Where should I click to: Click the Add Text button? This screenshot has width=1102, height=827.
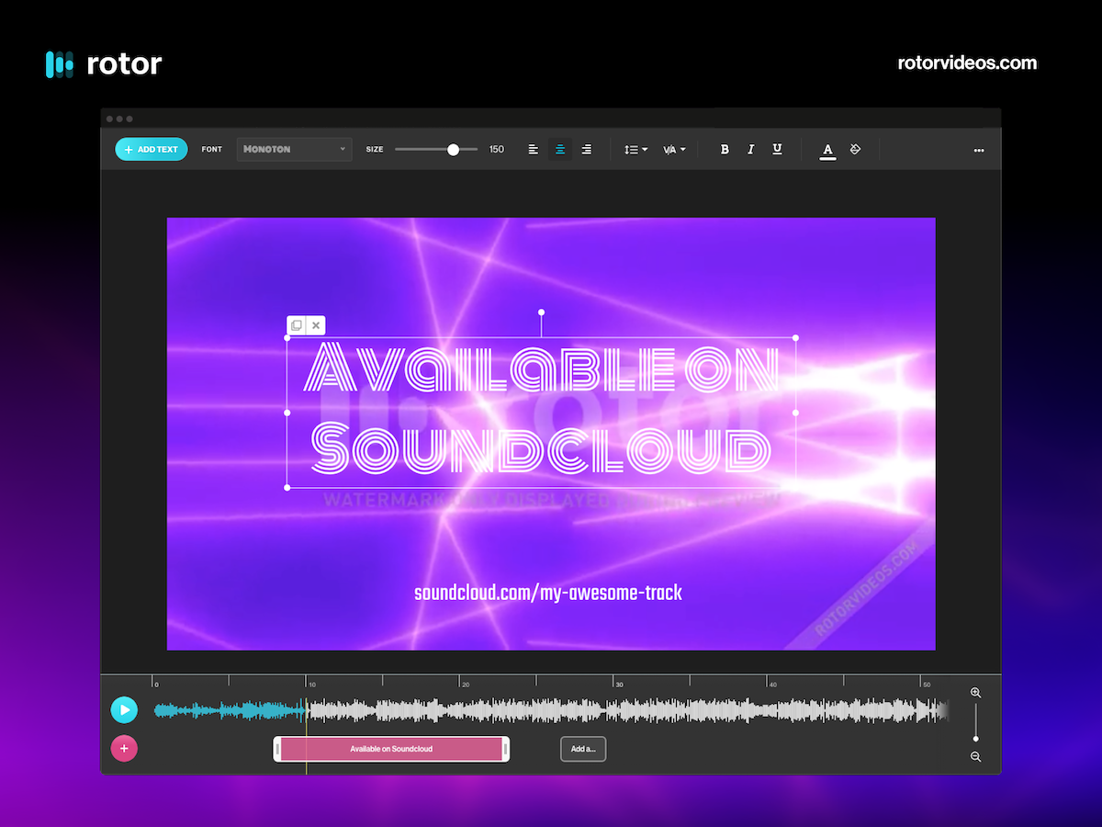(x=151, y=148)
